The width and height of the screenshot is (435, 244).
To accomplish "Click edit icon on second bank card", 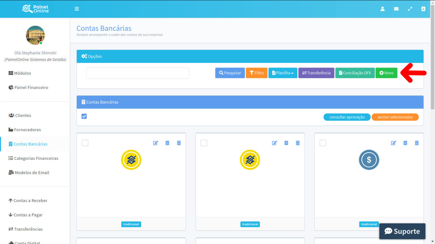I will [275, 143].
